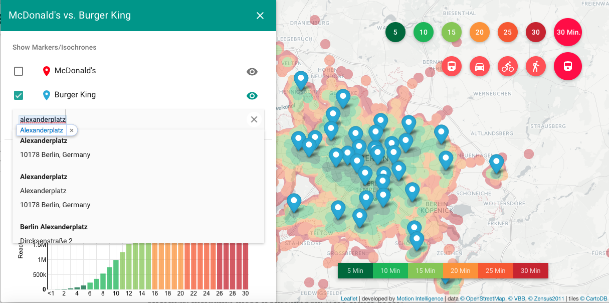Click the CartoDB tiles link
This screenshot has height=303, width=609.
(597, 298)
